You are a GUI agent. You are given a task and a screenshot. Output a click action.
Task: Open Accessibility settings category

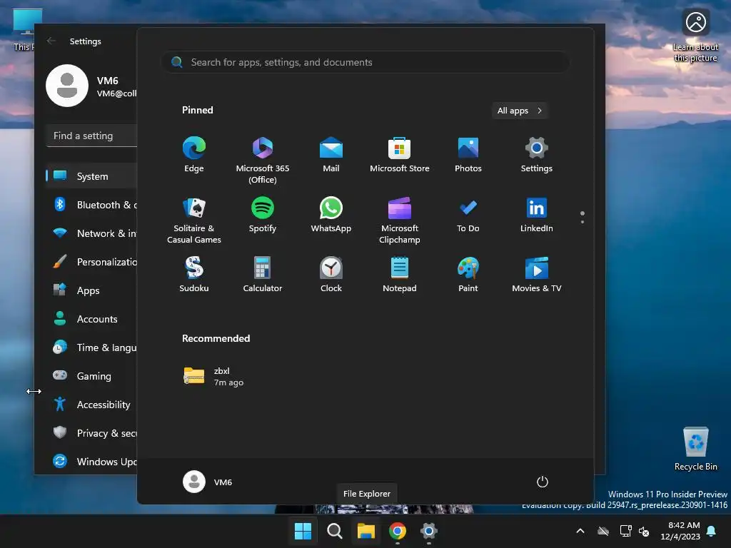(91, 405)
